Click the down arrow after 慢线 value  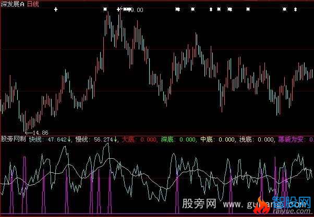click(x=116, y=139)
